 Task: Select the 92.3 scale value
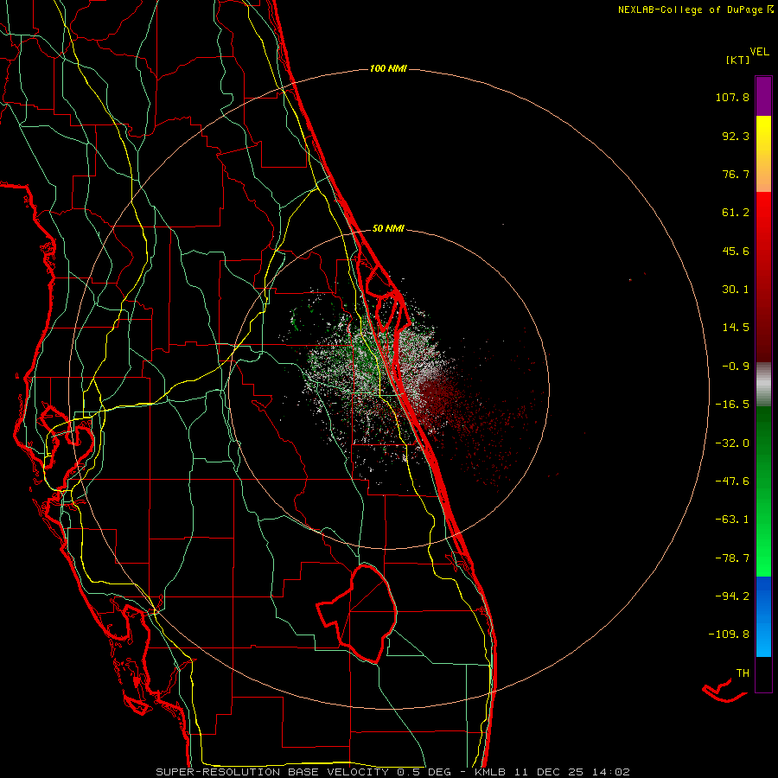click(x=736, y=136)
